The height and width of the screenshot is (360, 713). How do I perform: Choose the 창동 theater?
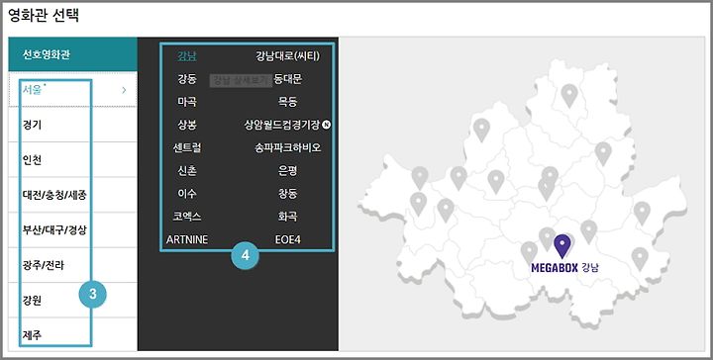287,194
